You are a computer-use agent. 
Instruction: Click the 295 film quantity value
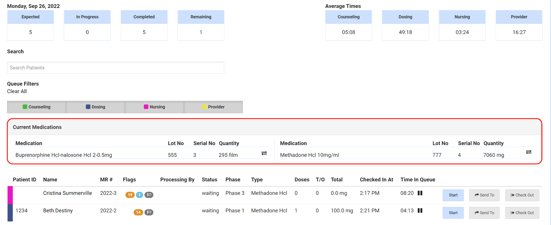tap(228, 155)
